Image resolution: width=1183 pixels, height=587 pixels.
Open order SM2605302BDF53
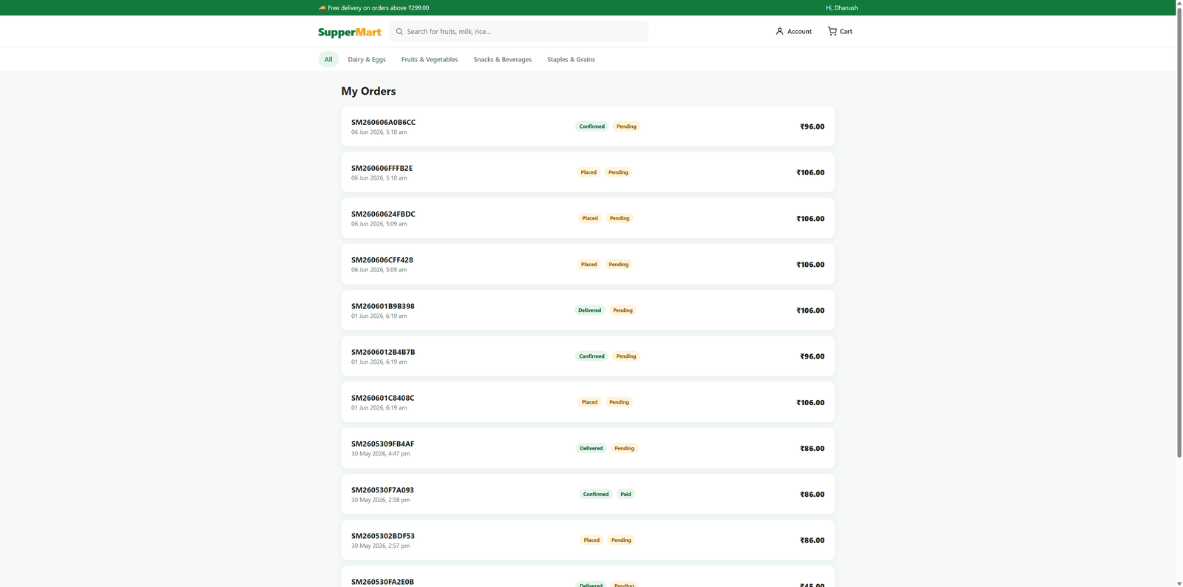[588, 540]
